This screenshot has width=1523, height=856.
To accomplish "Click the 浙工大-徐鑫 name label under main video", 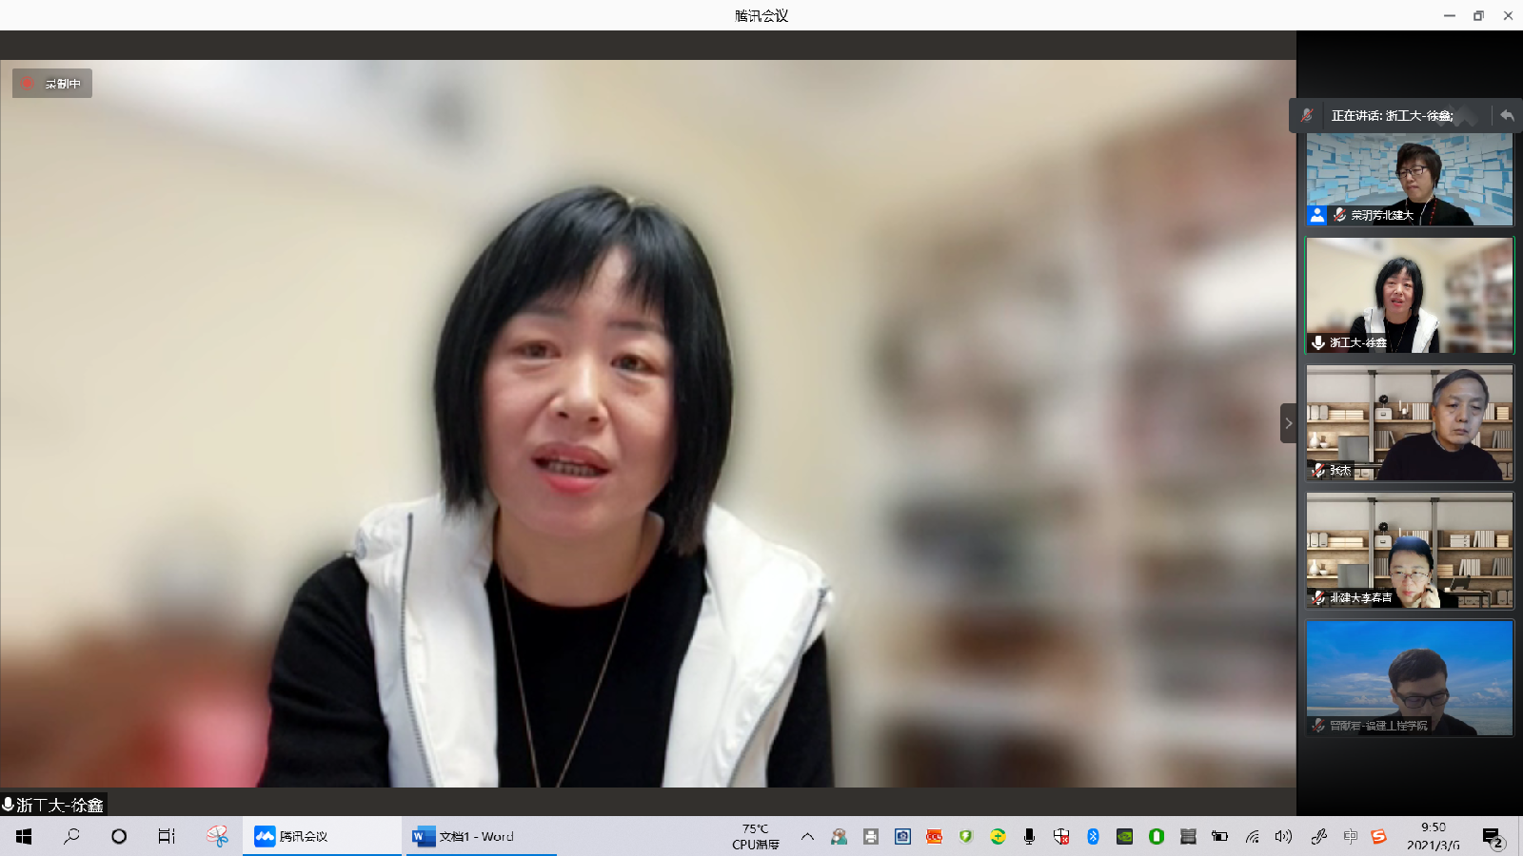I will (x=54, y=805).
